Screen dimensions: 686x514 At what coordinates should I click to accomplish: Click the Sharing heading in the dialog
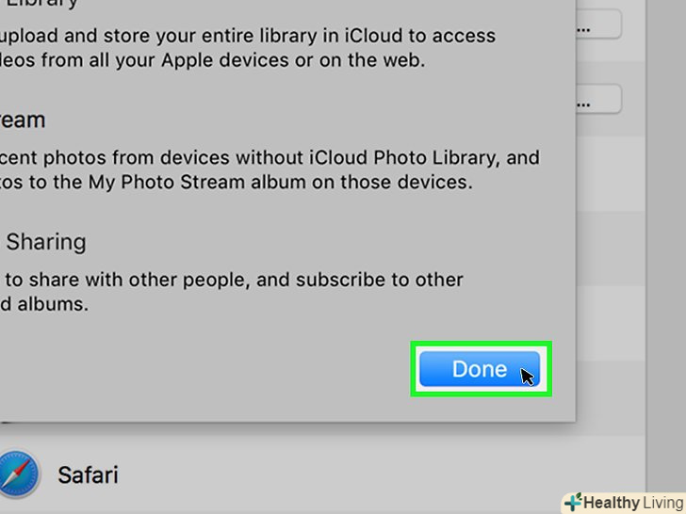coord(45,242)
